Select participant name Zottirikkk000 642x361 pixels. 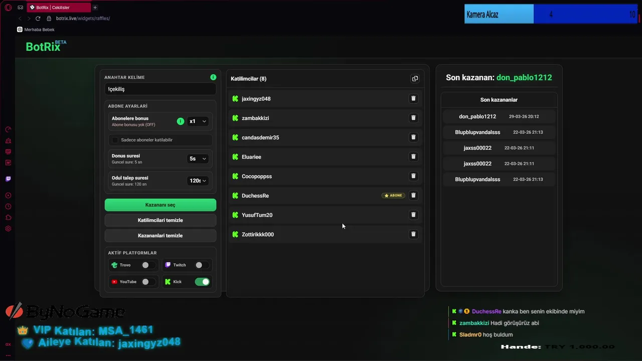[x=258, y=235]
